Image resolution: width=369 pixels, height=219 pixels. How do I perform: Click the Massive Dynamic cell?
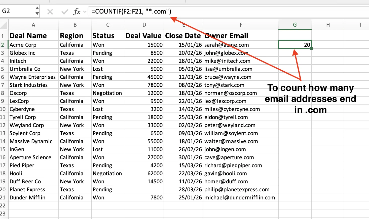[x=33, y=141]
